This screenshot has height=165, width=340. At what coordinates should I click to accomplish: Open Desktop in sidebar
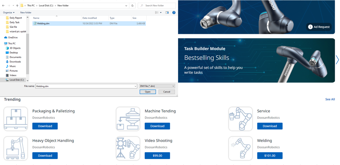[x=14, y=53]
